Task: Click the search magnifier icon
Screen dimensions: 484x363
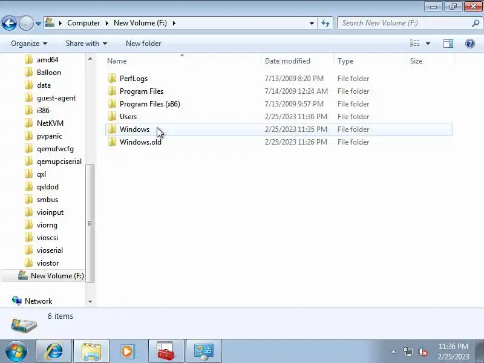Action: (x=476, y=23)
